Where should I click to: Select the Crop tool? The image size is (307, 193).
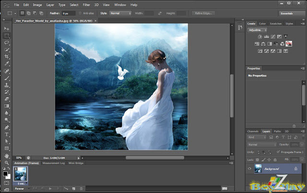point(7,56)
